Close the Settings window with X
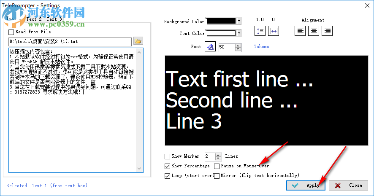This screenshot has width=374, height=196. tap(367, 5)
